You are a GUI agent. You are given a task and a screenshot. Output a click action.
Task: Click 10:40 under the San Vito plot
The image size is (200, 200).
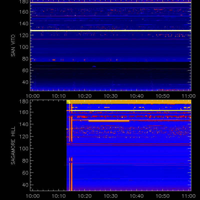(x=137, y=96)
